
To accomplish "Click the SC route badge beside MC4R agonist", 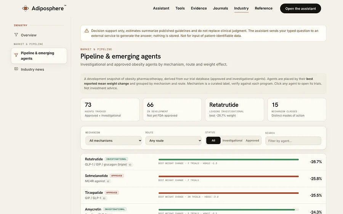I will tap(108, 181).
